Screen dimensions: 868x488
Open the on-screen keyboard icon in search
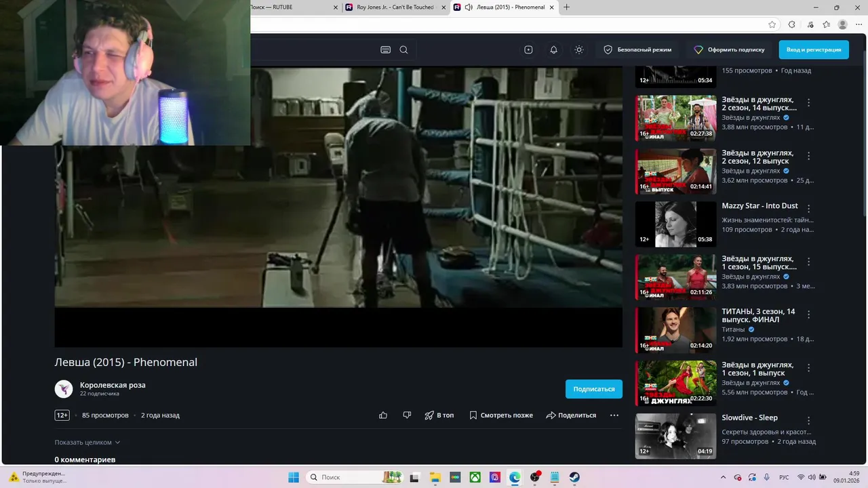point(385,49)
